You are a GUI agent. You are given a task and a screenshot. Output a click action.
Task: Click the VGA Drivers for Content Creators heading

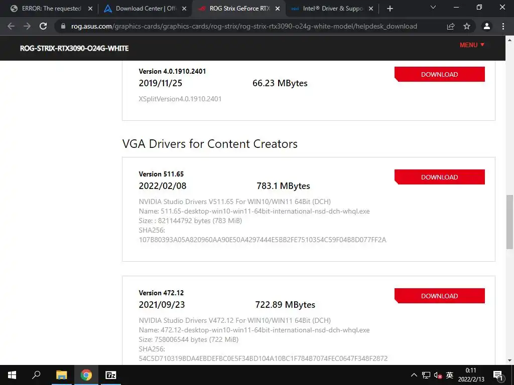pyautogui.click(x=210, y=144)
